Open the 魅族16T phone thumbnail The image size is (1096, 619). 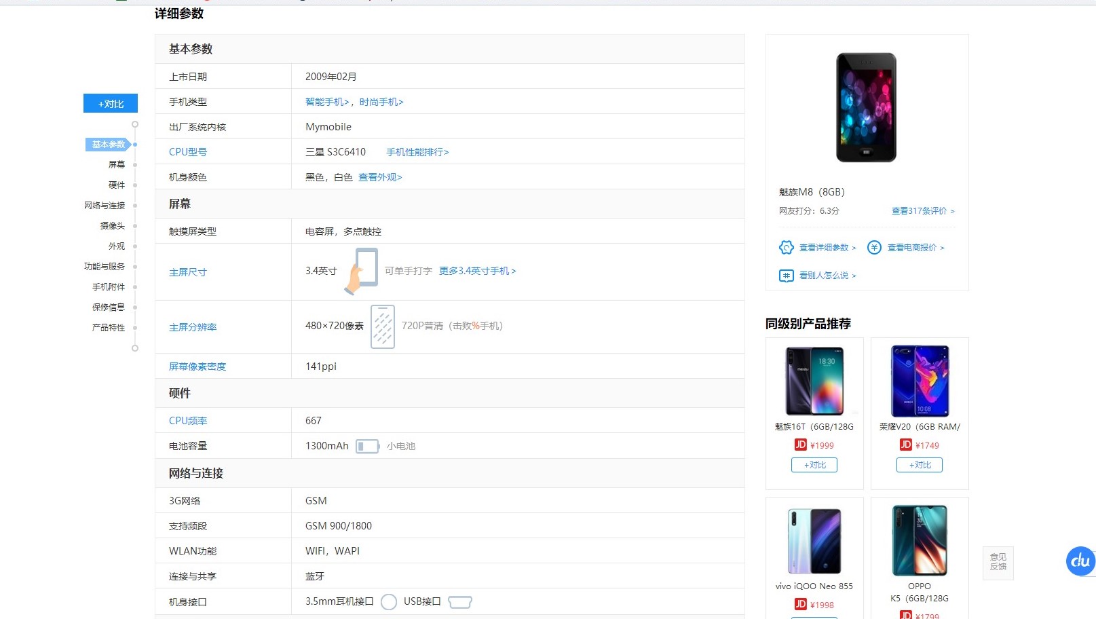click(814, 380)
